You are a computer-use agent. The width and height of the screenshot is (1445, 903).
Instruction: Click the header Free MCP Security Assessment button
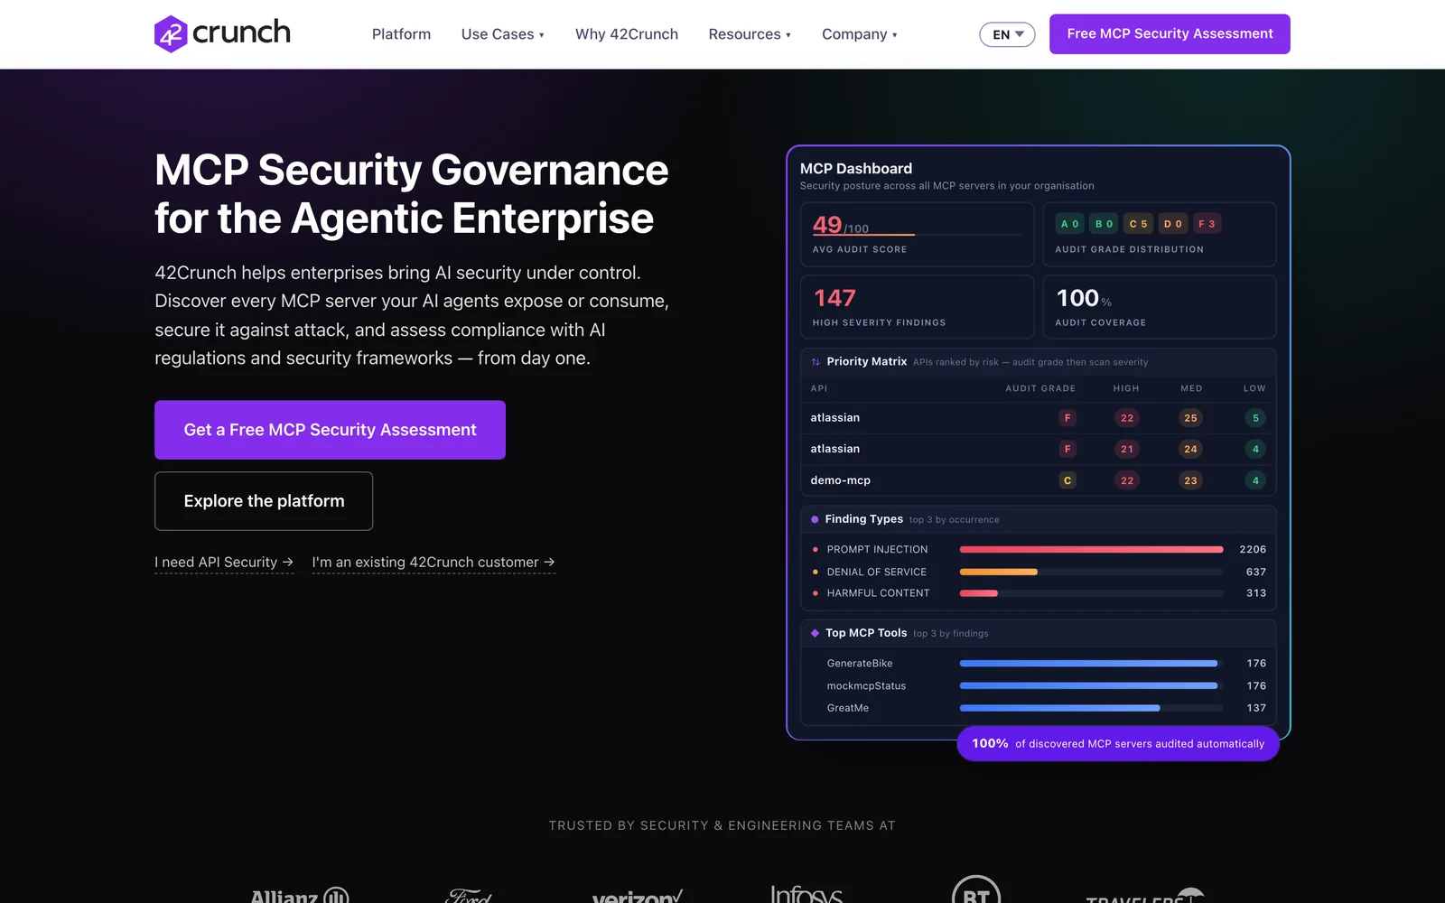coord(1170,34)
